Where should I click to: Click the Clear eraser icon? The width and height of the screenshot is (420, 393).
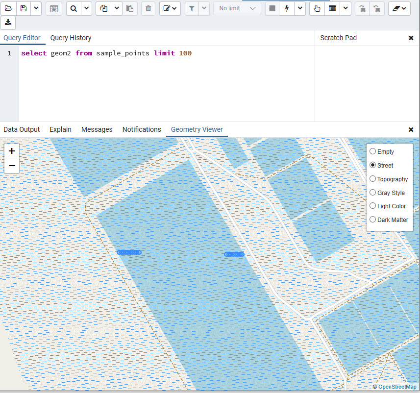[x=396, y=8]
